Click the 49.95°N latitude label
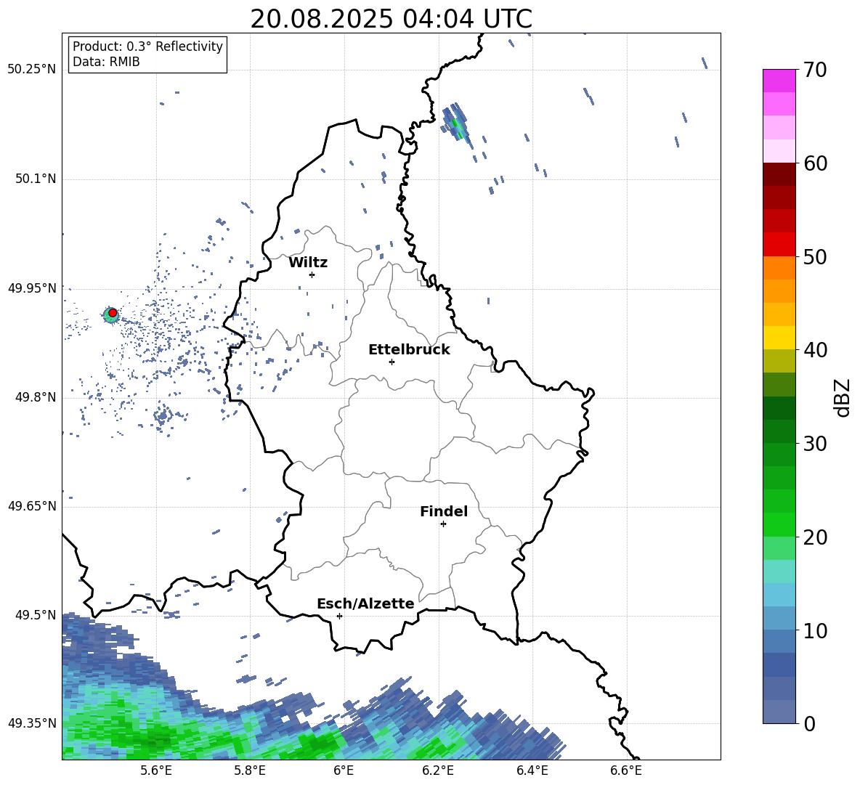Viewport: 860px width, 785px height. point(32,288)
